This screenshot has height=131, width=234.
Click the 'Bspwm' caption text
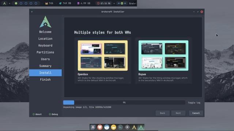[x=142, y=74]
